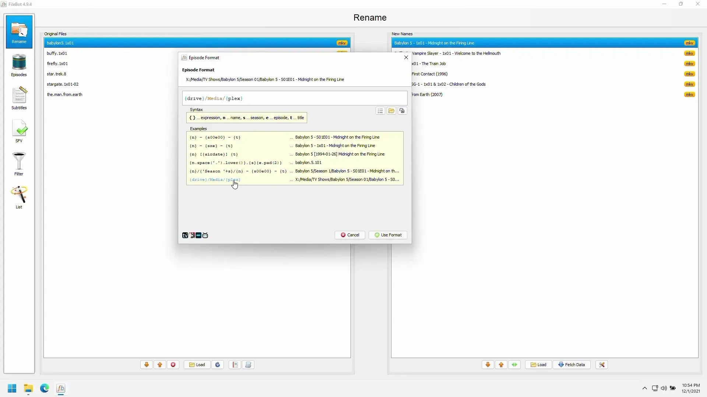Click the TV episode mode icon

point(185,235)
